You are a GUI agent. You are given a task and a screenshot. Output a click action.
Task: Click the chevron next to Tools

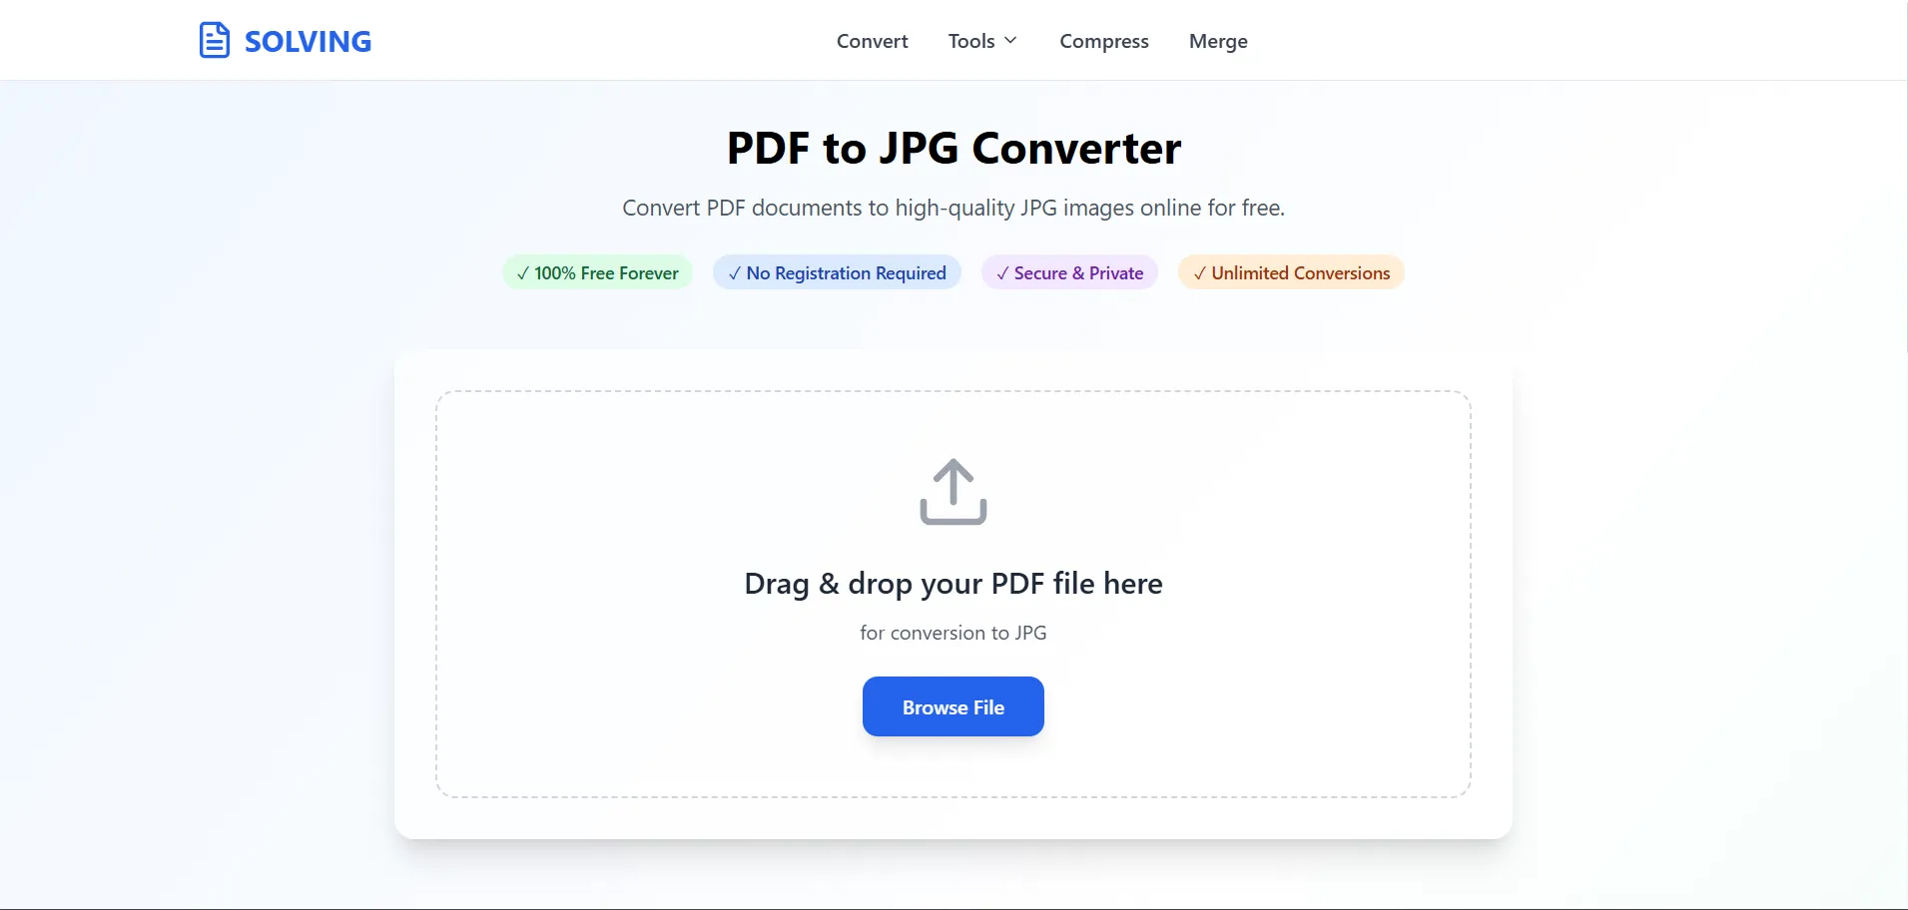click(1011, 41)
